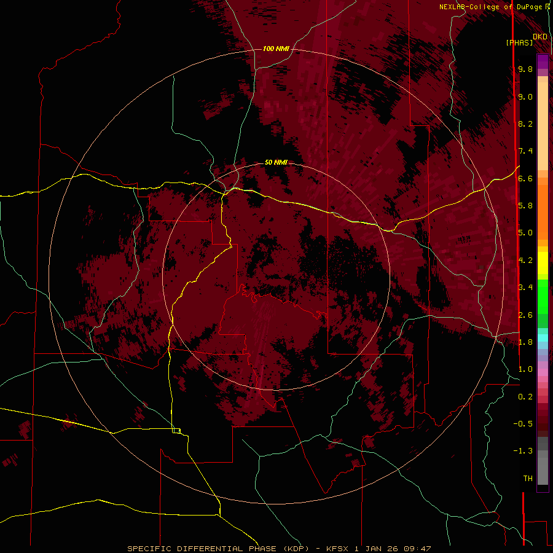The height and width of the screenshot is (553, 553).
Task: Pick the peach segment of the color bar
Action: [x=543, y=126]
